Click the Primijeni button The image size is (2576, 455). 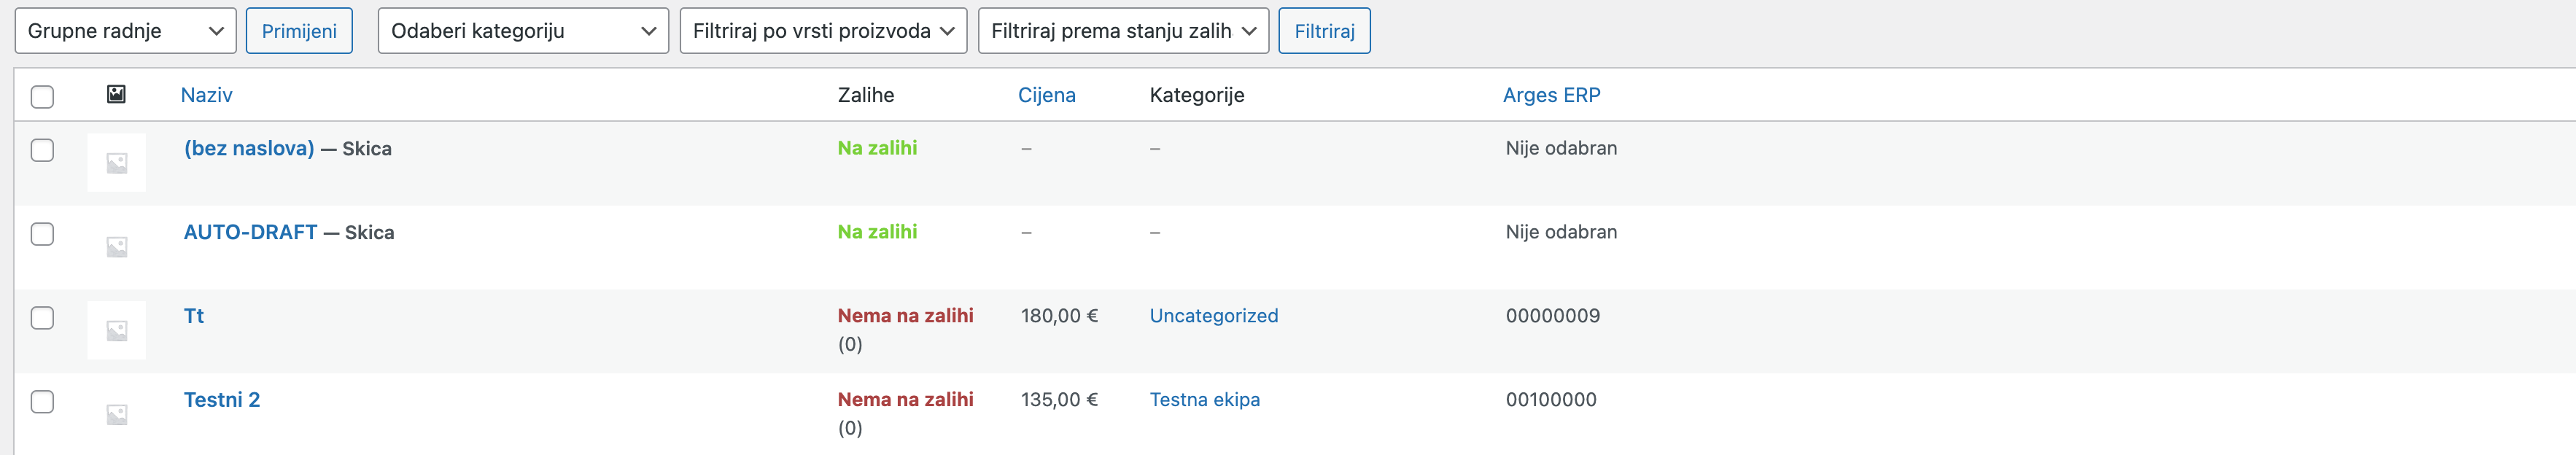coord(300,31)
